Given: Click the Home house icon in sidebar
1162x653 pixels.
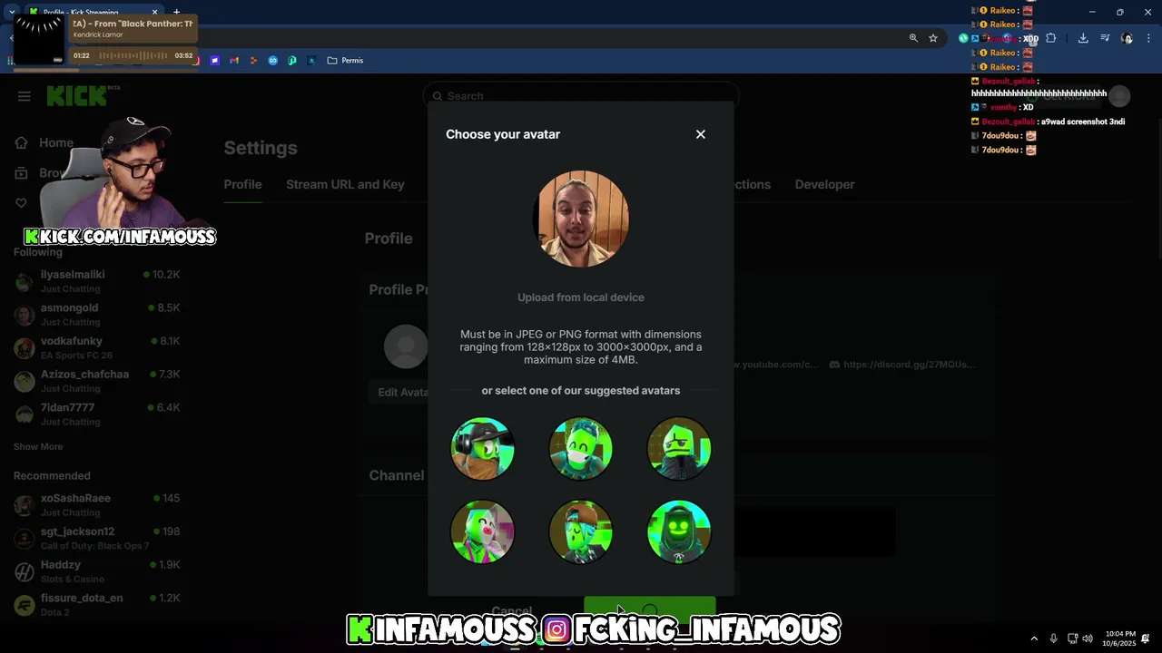Looking at the screenshot, I should coord(22,142).
